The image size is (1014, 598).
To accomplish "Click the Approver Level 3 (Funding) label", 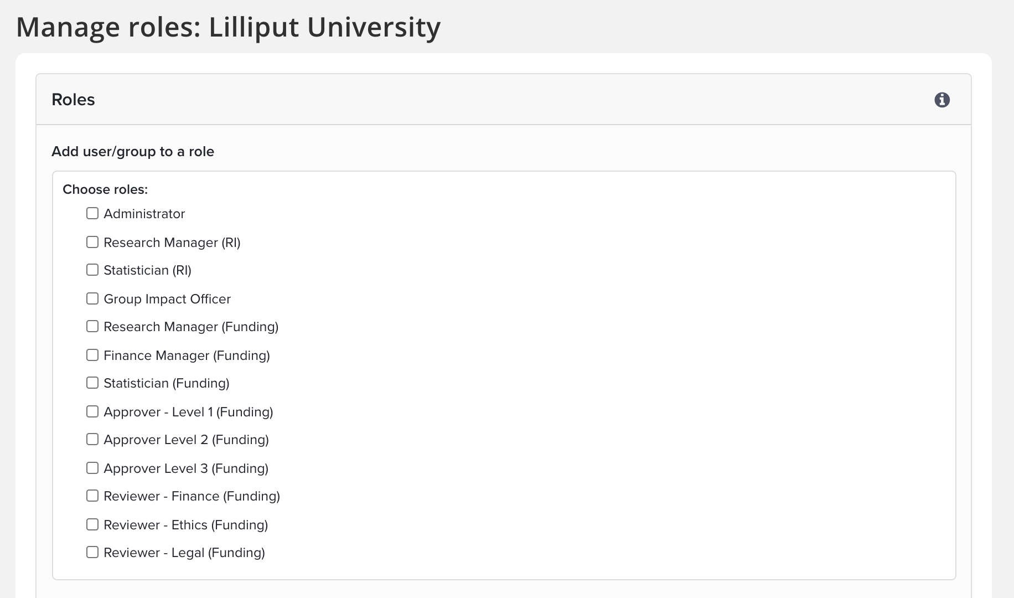I will (x=185, y=468).
